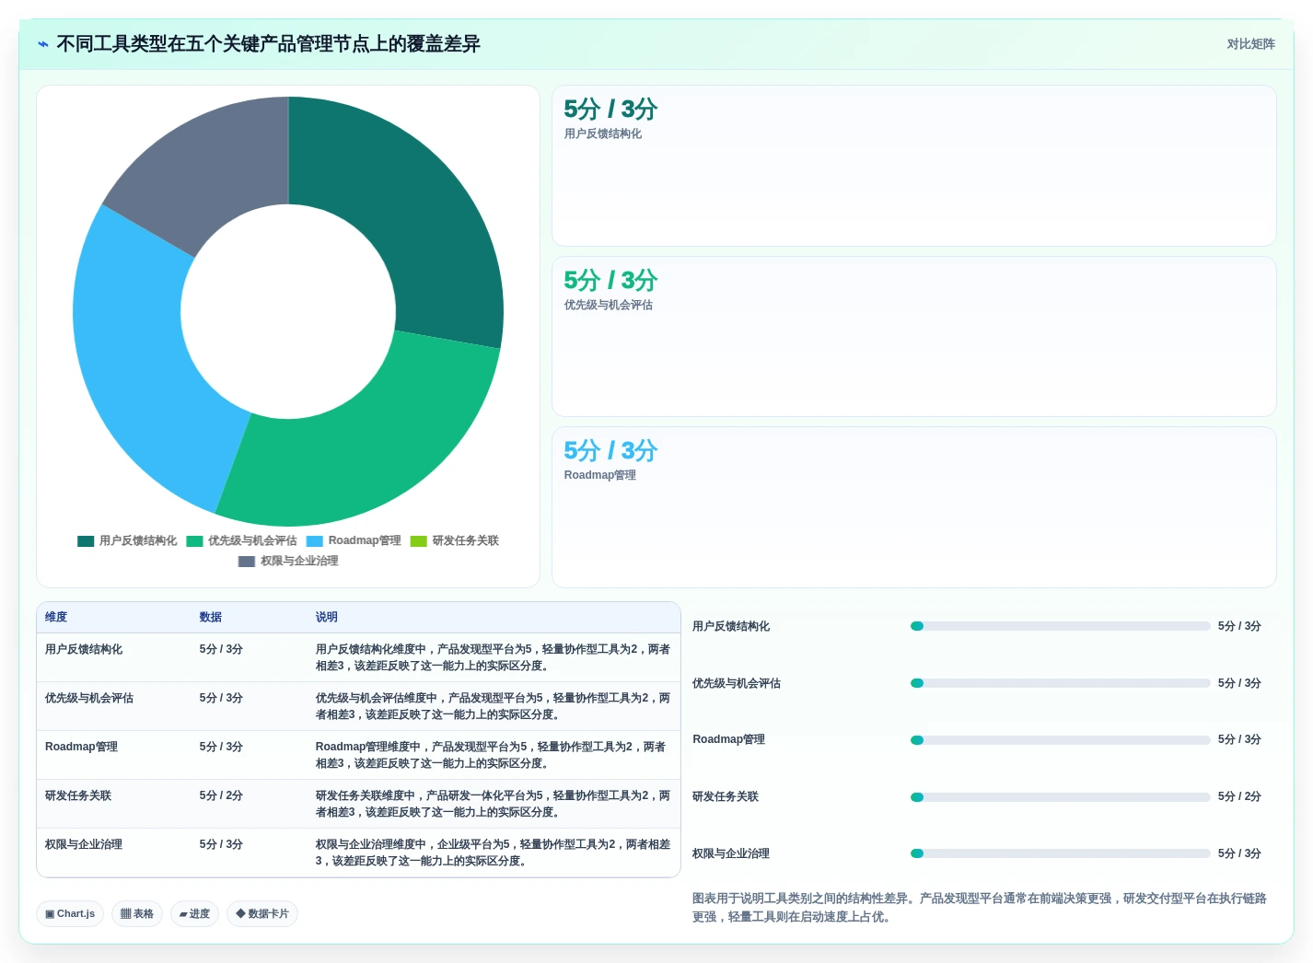Viewport: 1313px width, 963px height.
Task: Click progress bar for 优先级与机会评估
Action: 1060,683
